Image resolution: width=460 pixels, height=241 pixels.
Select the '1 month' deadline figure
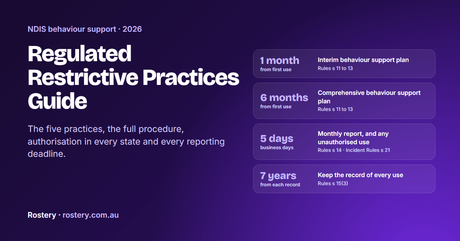279,60
